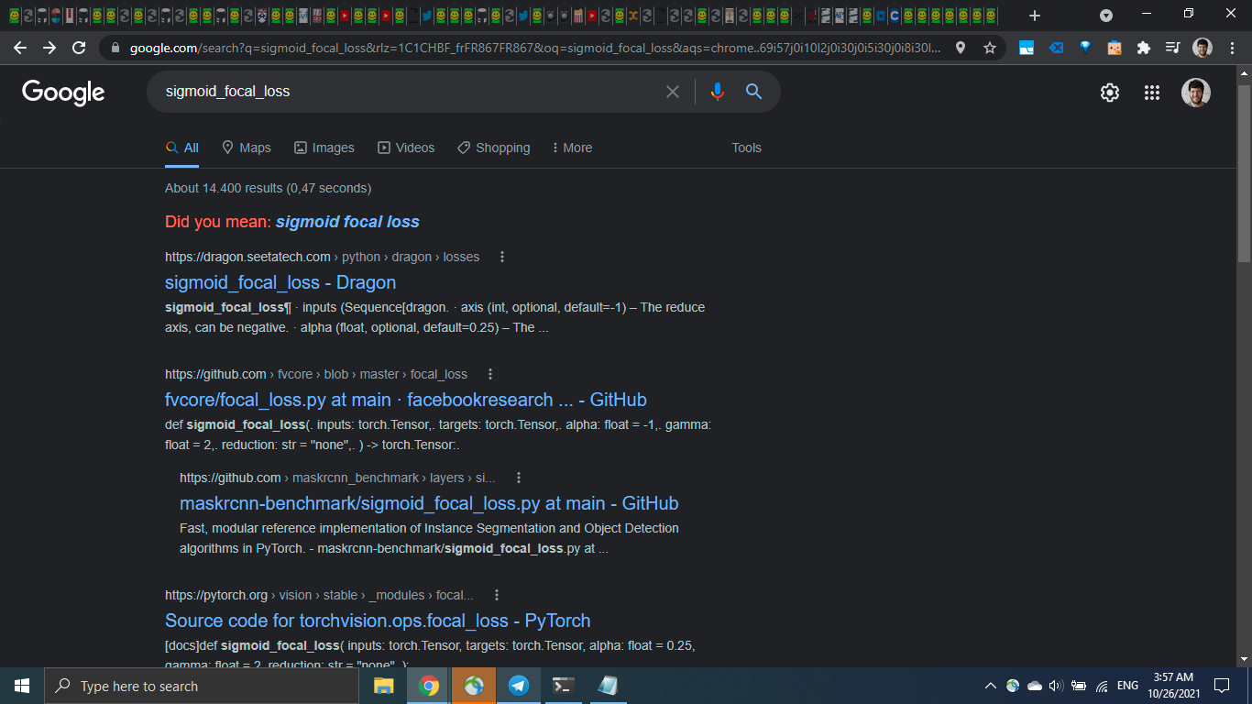Open the maskrcnn-benchmark sigmoid_focal_loss.py result
This screenshot has width=1252, height=704.
(429, 503)
